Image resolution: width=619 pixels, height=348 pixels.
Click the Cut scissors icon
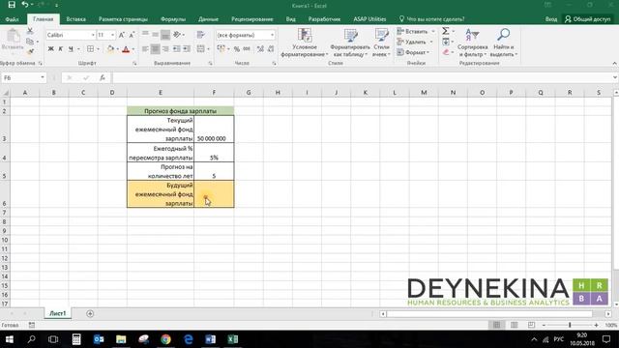point(30,31)
